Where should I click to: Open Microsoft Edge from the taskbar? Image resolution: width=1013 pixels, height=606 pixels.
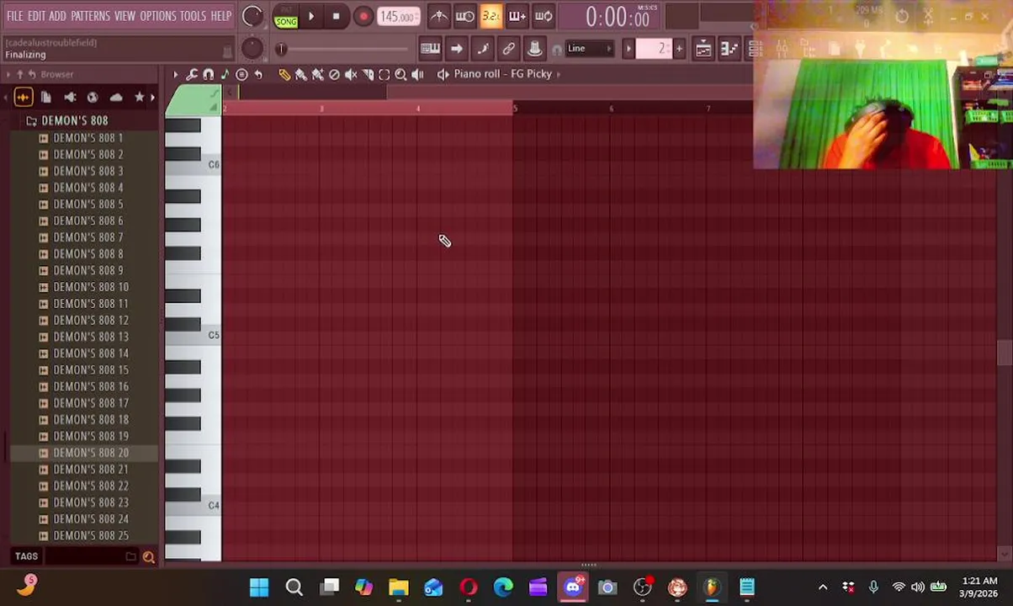pos(502,587)
